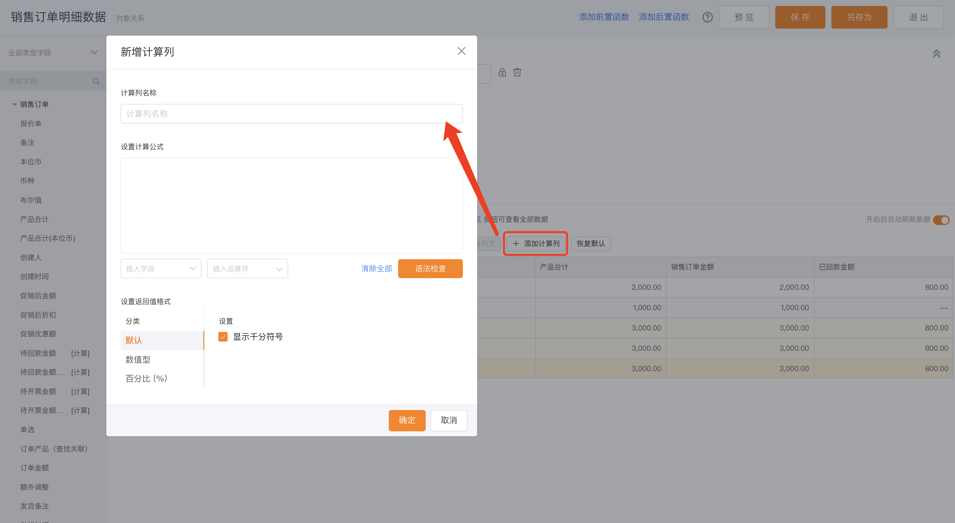This screenshot has width=955, height=523.
Task: Click 另存为 button
Action: [x=859, y=17]
